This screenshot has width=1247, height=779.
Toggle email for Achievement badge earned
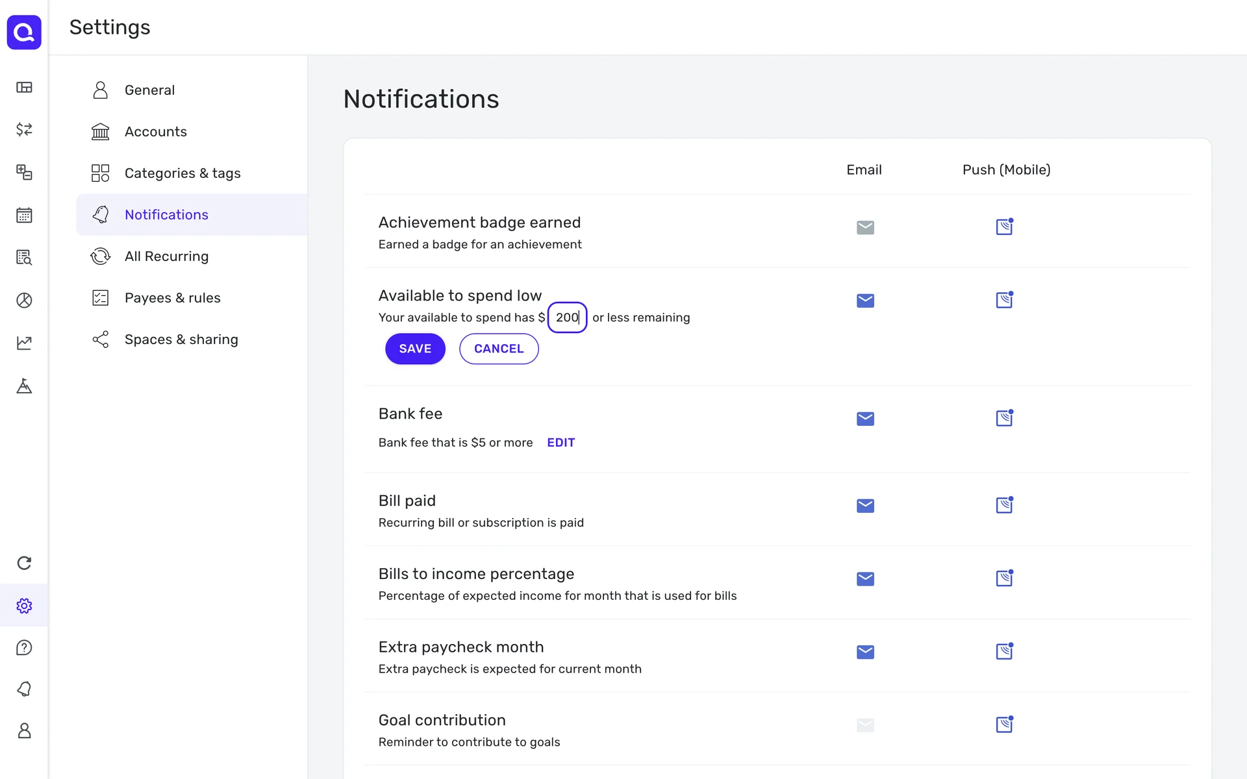pyautogui.click(x=865, y=227)
